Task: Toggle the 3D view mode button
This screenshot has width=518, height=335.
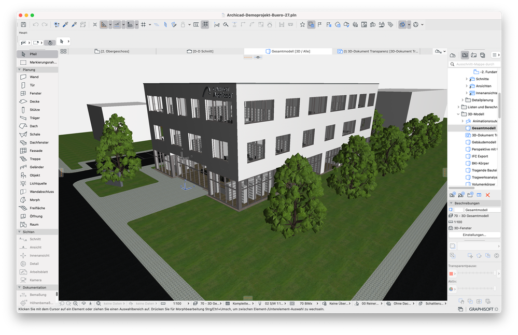Action: (x=402, y=24)
